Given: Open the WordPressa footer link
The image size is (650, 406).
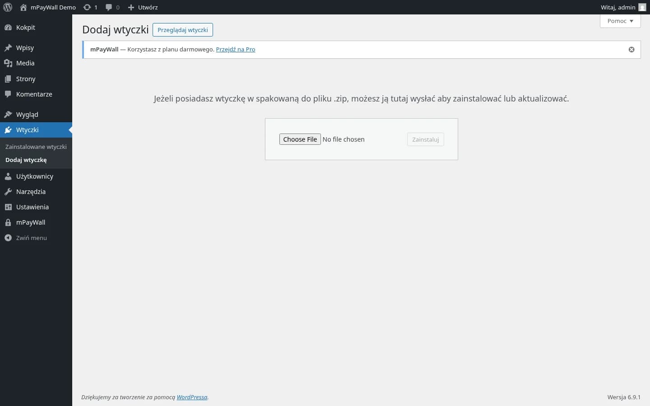Looking at the screenshot, I should tap(192, 397).
